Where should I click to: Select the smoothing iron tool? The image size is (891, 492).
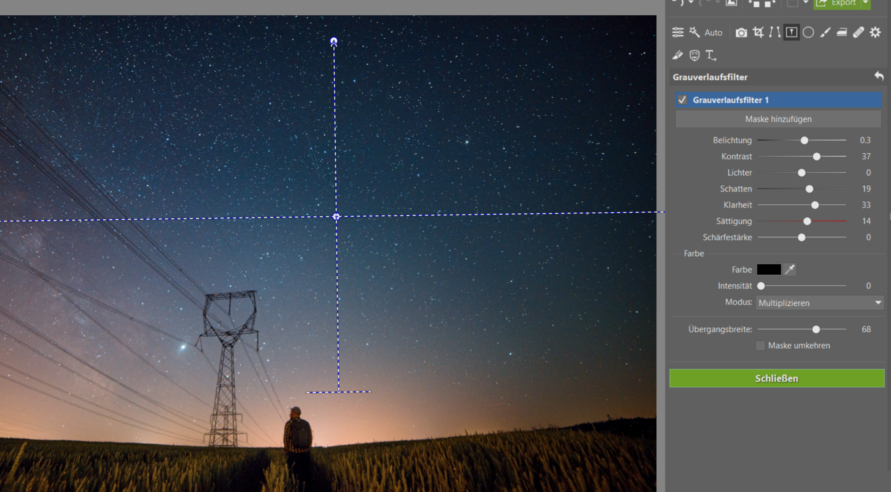tap(842, 32)
